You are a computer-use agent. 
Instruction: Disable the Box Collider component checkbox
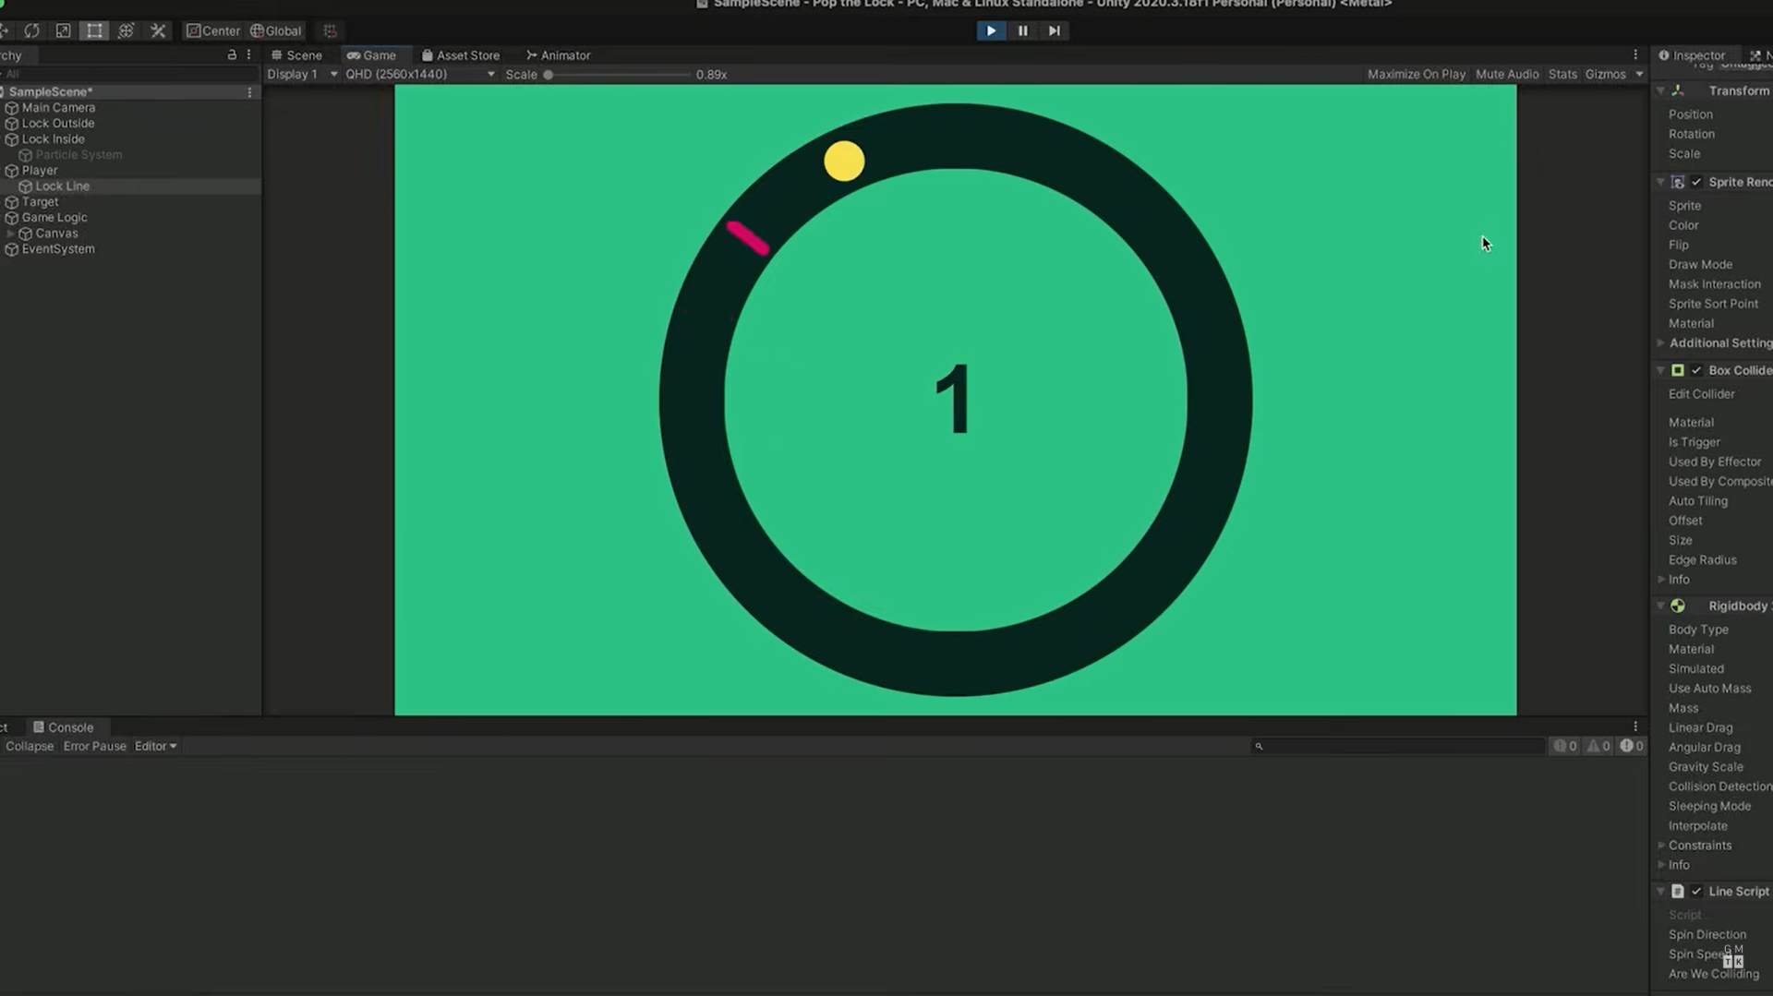pyautogui.click(x=1696, y=369)
